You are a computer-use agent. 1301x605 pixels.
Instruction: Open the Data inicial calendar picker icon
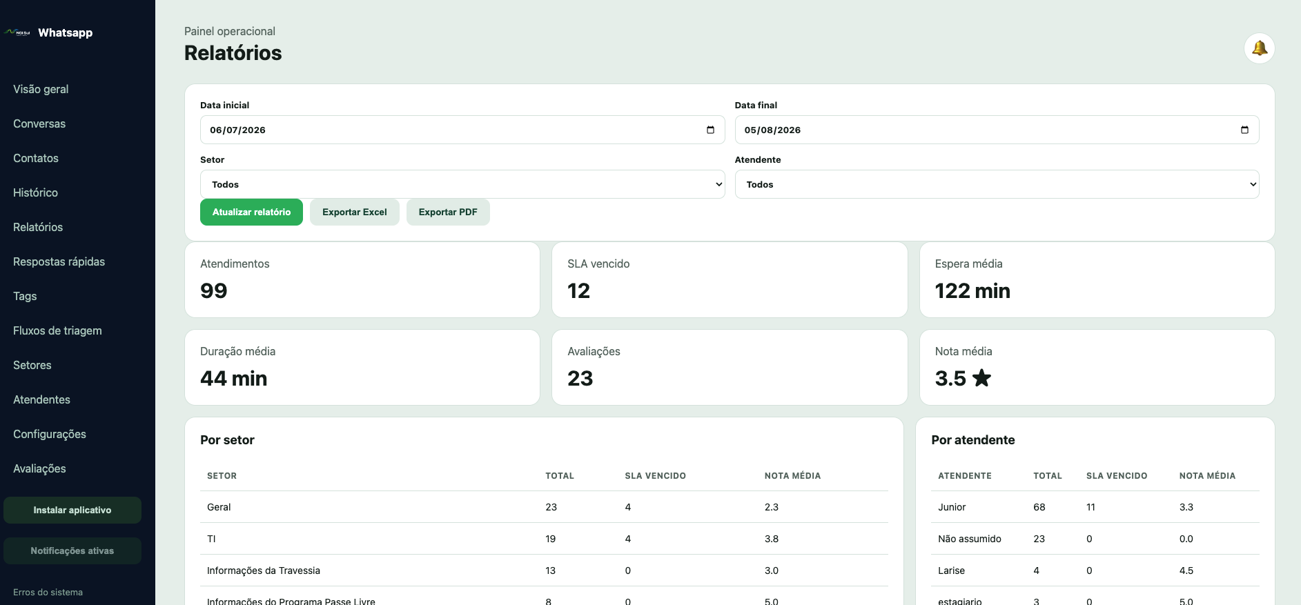click(x=710, y=130)
